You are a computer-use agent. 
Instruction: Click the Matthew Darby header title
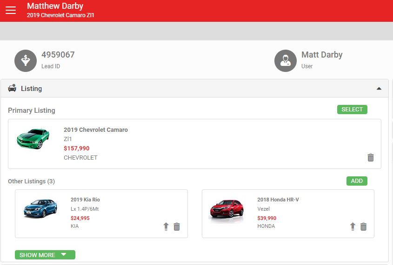pos(55,6)
